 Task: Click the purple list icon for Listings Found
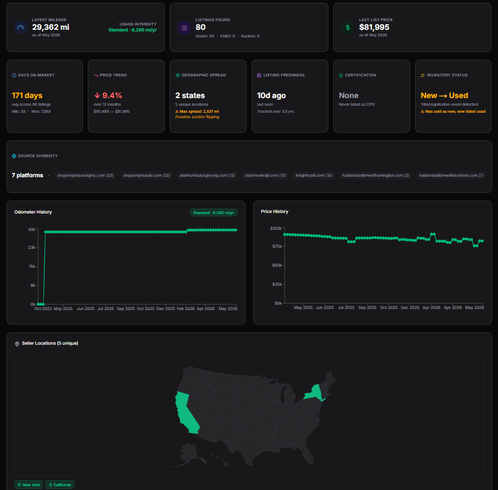pyautogui.click(x=184, y=28)
